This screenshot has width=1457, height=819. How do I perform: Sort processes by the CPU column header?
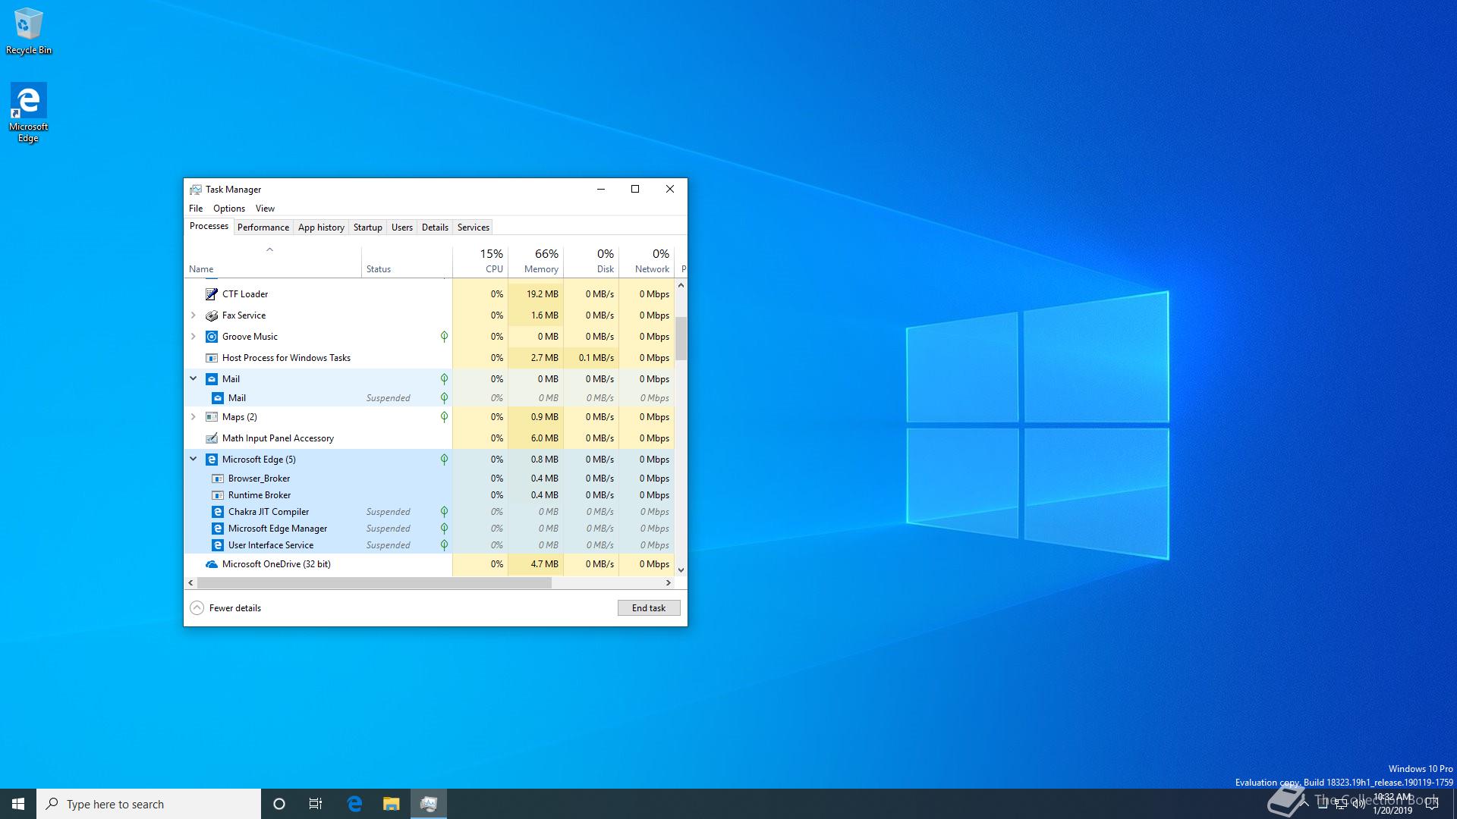click(x=480, y=261)
